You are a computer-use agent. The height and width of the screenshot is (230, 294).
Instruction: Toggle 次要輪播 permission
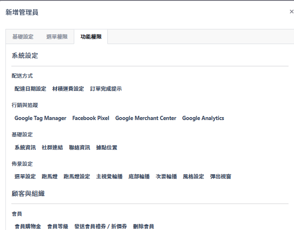point(167,177)
